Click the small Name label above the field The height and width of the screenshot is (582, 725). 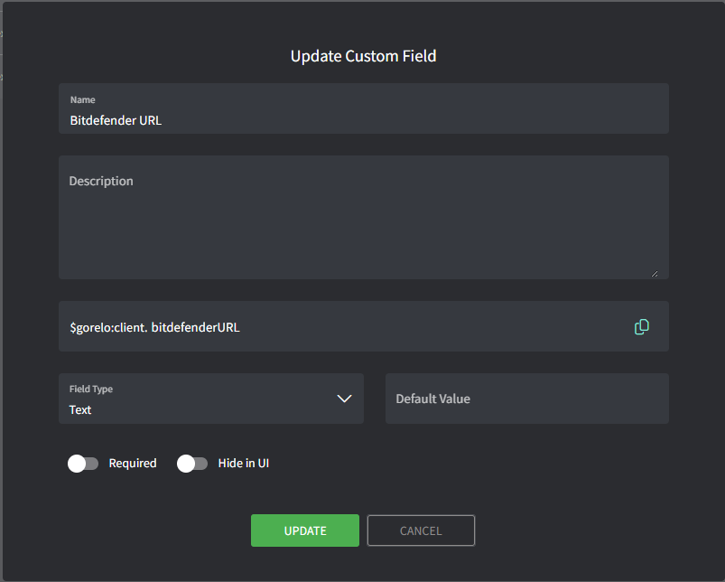tap(82, 99)
